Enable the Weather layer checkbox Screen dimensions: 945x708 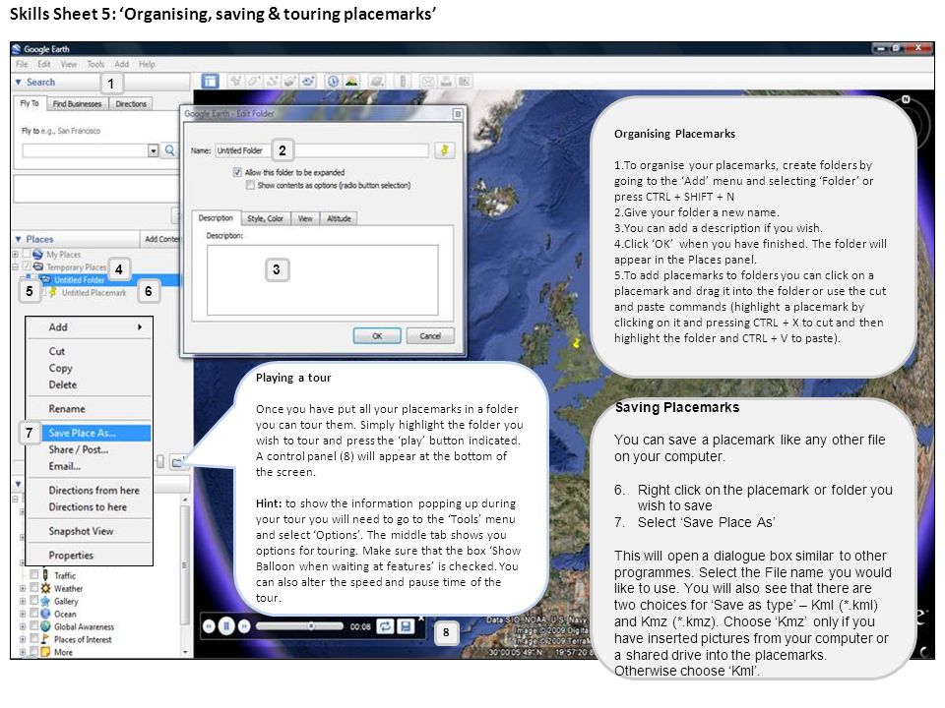(x=34, y=588)
